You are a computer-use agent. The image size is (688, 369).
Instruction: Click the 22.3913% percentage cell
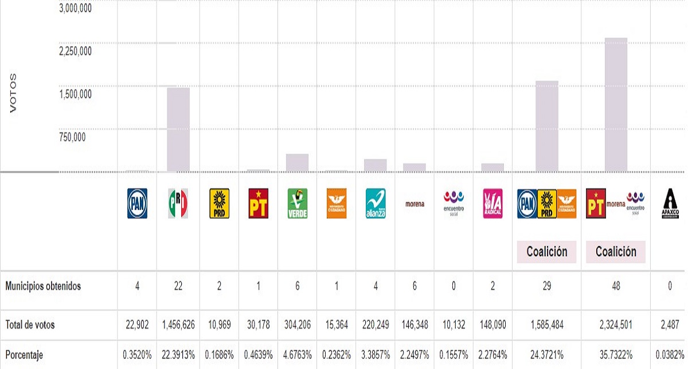pos(178,355)
